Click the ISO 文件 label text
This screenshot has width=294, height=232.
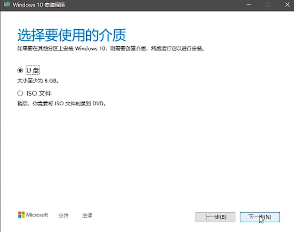39,93
